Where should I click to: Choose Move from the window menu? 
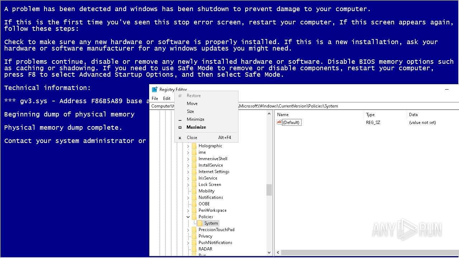tap(206, 104)
